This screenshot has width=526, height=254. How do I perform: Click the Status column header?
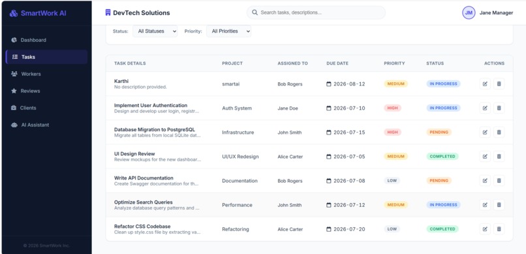point(435,63)
